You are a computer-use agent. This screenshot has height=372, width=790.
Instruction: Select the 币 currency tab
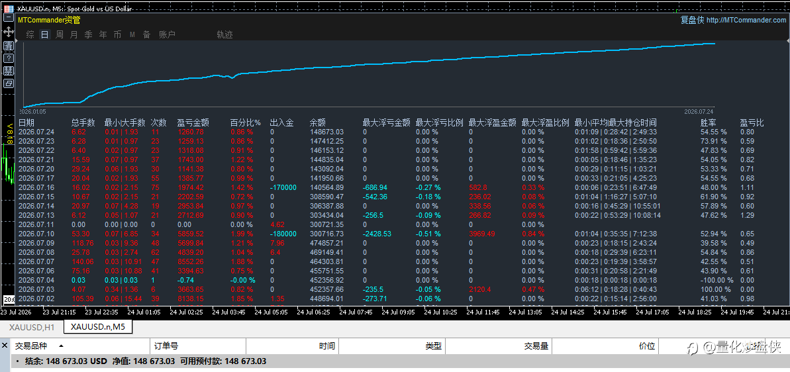coord(117,34)
